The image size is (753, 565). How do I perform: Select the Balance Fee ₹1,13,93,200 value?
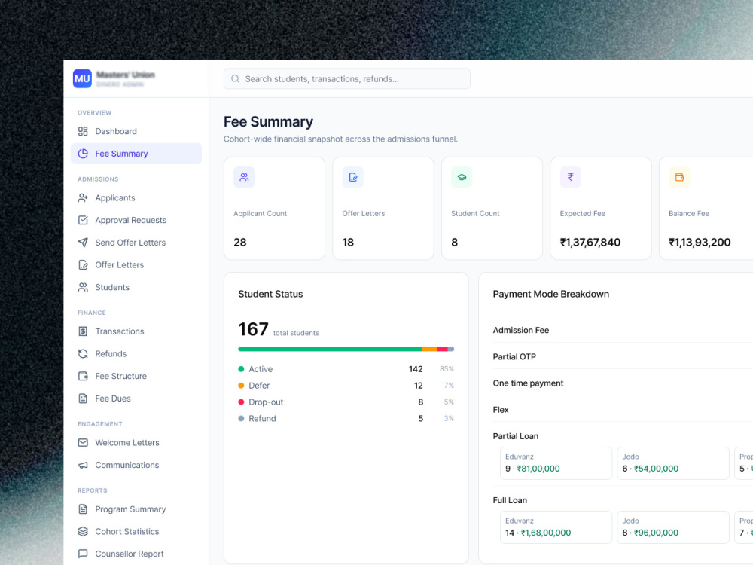click(700, 242)
